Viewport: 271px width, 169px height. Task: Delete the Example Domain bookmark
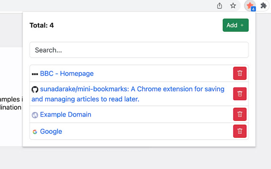240,114
